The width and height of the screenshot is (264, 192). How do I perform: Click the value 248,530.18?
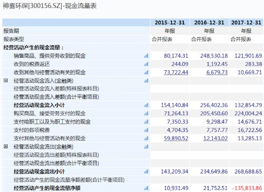[214, 56]
